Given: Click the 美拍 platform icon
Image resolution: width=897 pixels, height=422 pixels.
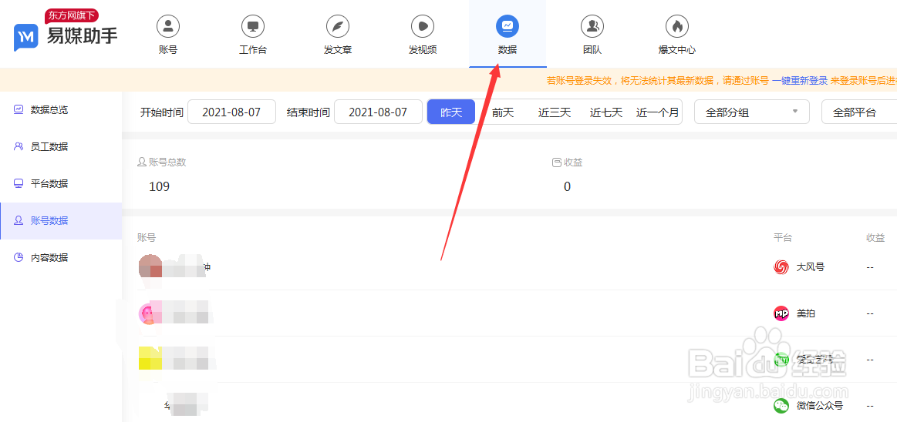Looking at the screenshot, I should click(x=781, y=313).
